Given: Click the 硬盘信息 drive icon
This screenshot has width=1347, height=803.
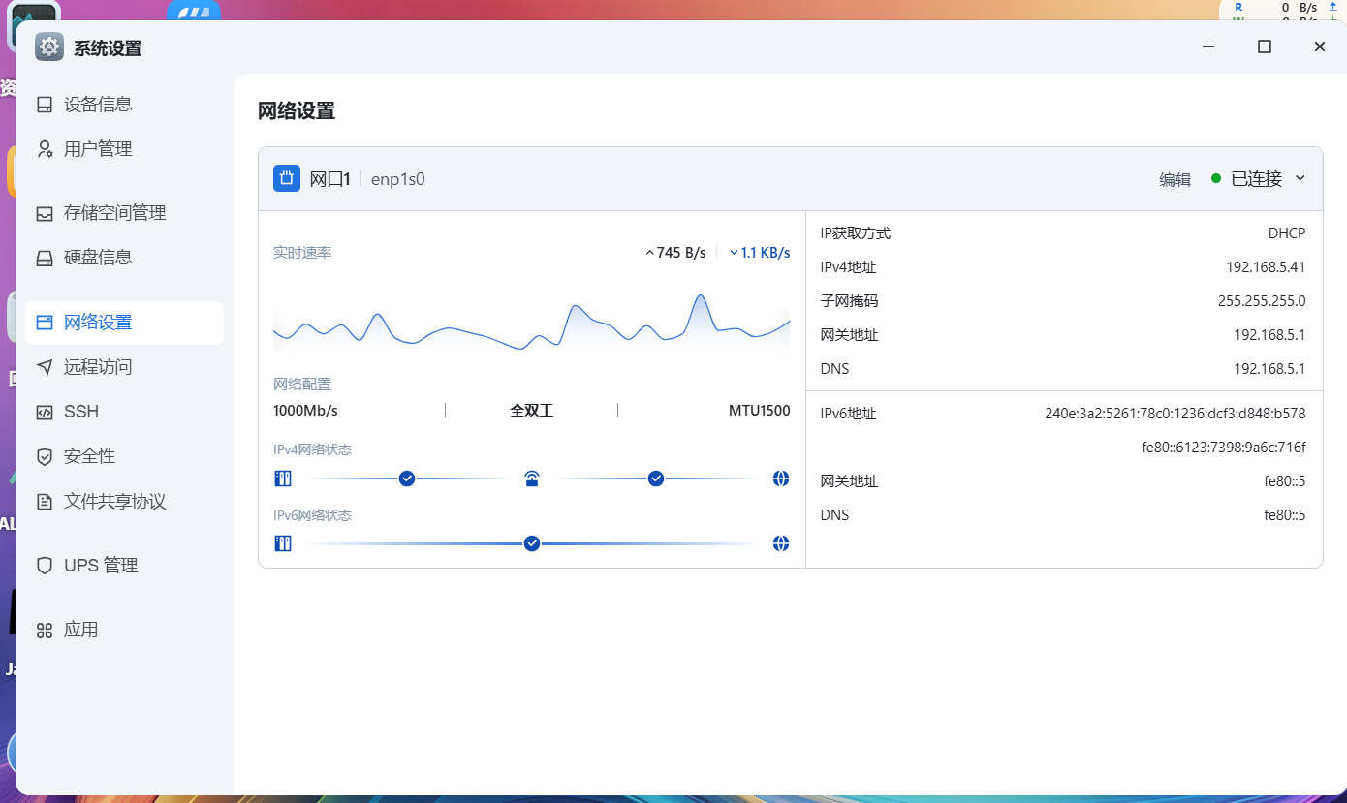Looking at the screenshot, I should (x=45, y=259).
